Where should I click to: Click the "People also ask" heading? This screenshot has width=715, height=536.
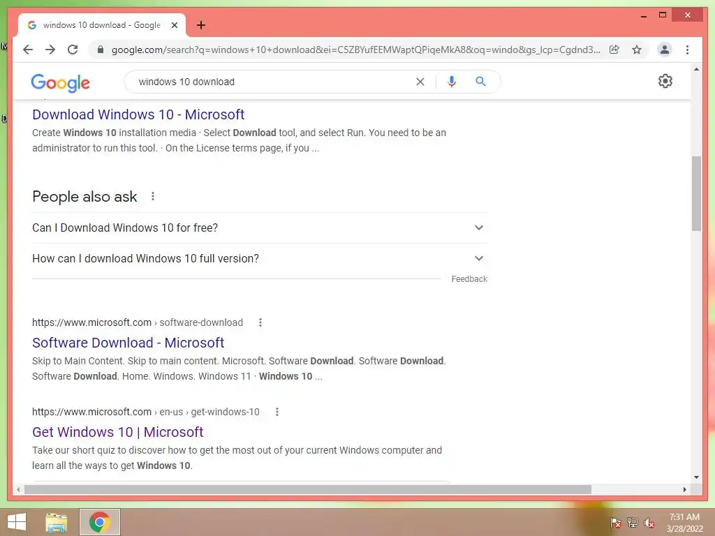(x=84, y=196)
